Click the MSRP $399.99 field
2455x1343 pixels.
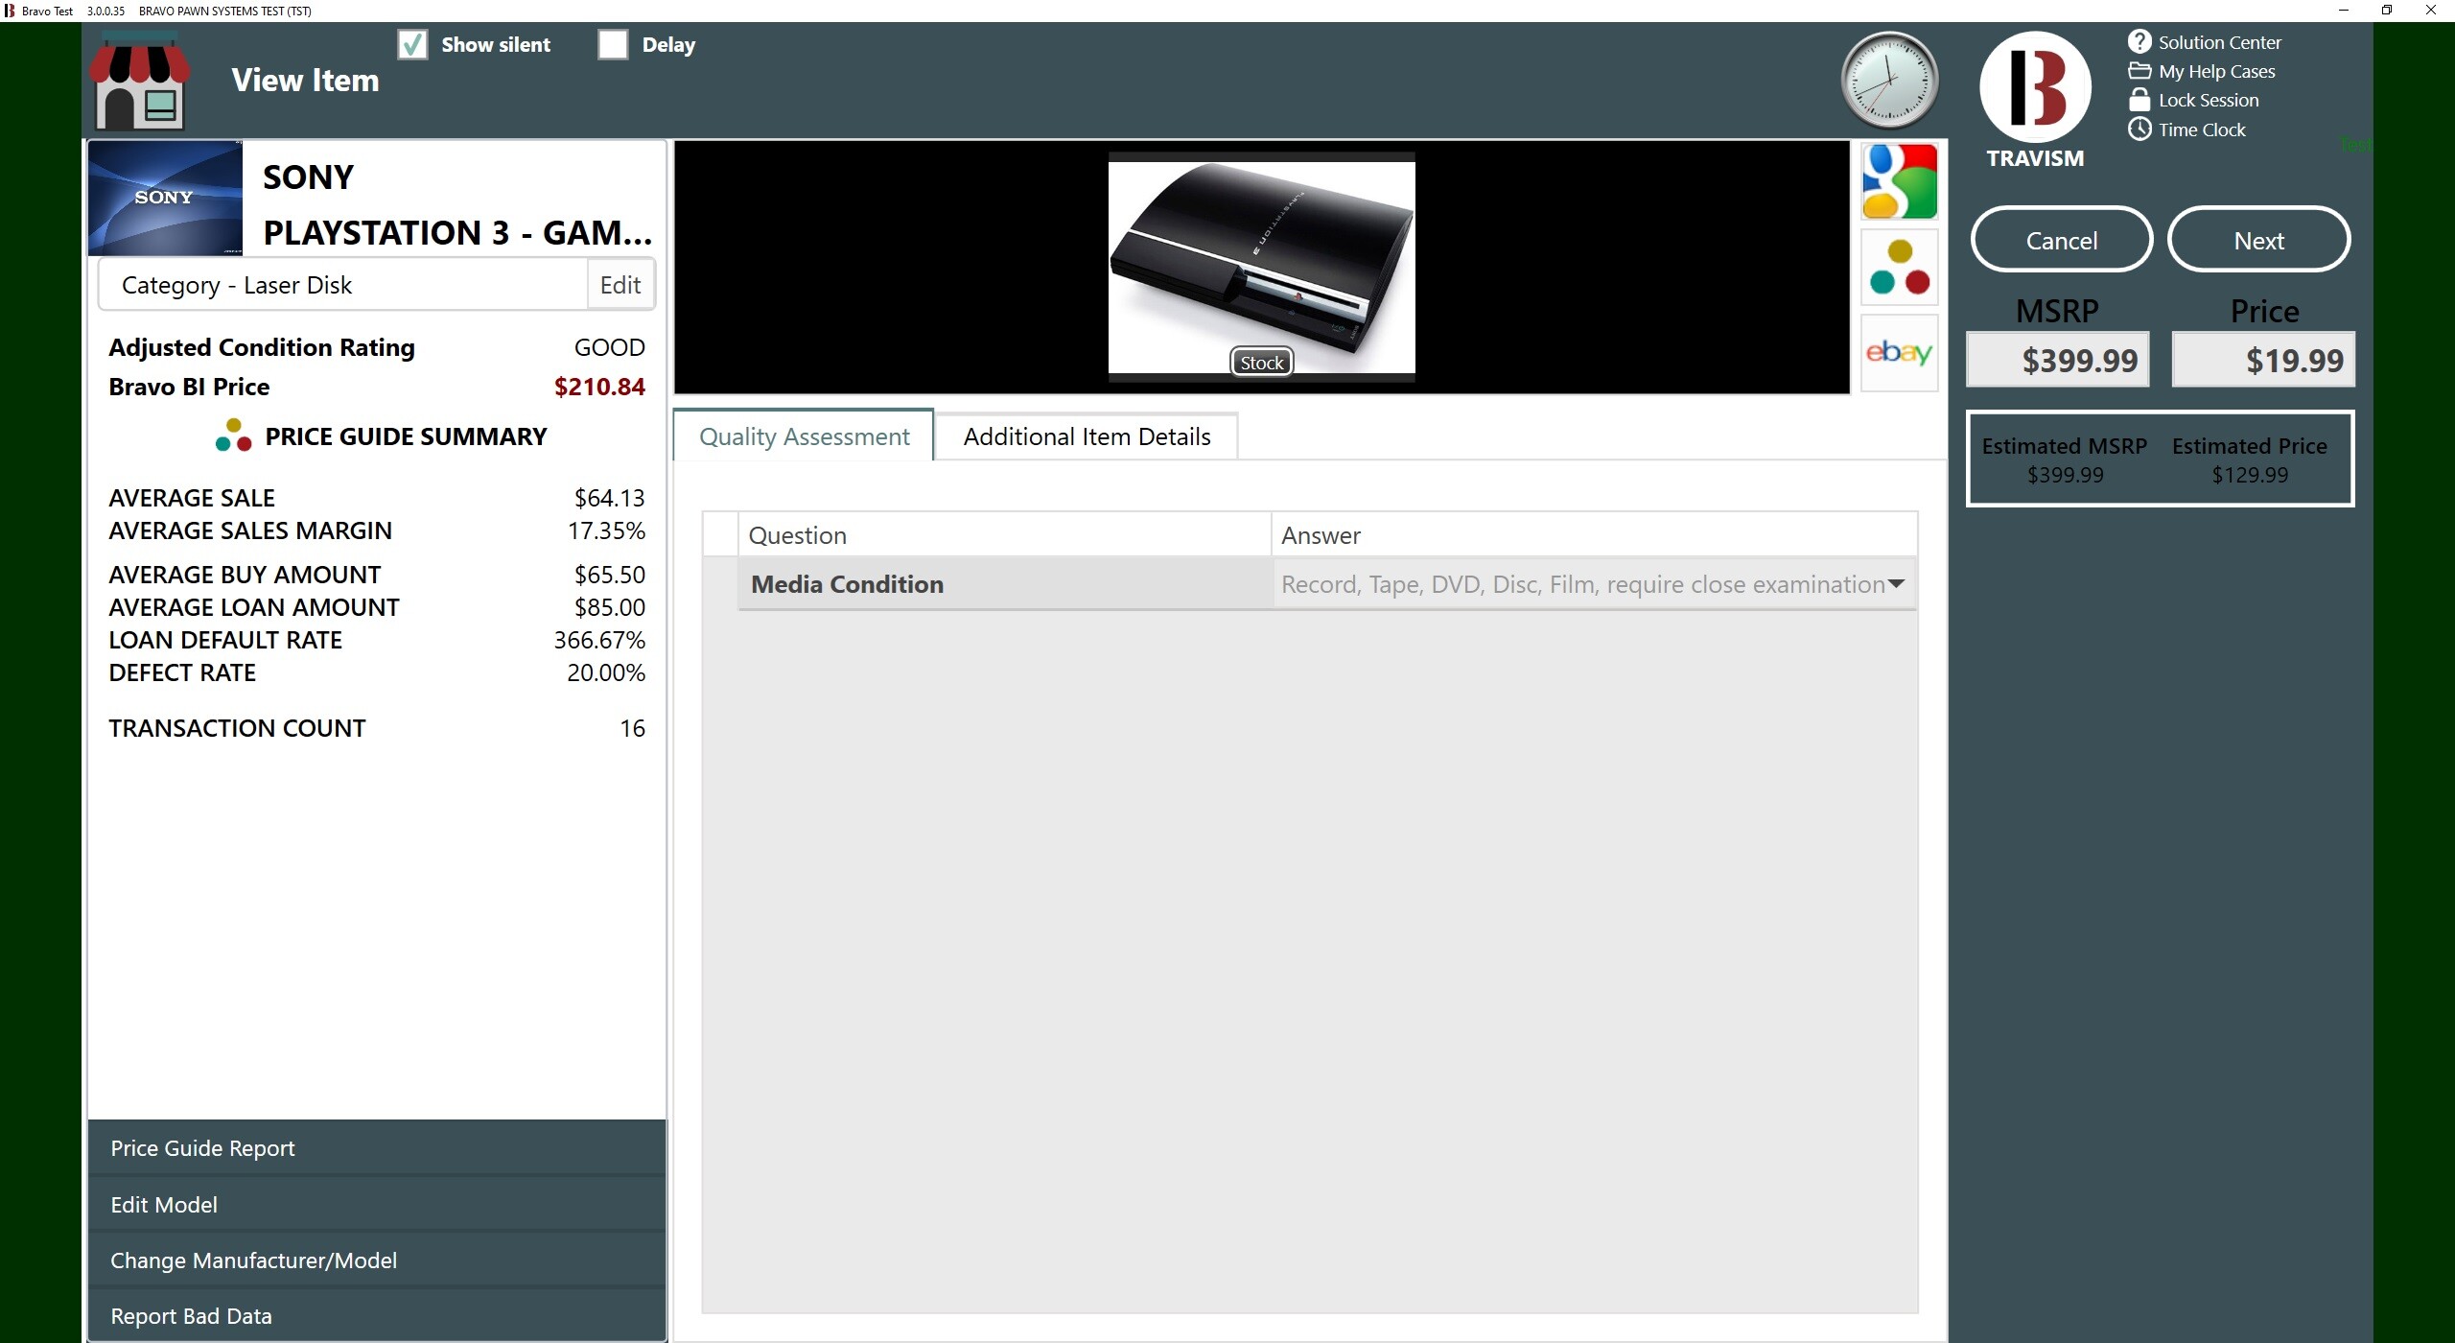2058,360
